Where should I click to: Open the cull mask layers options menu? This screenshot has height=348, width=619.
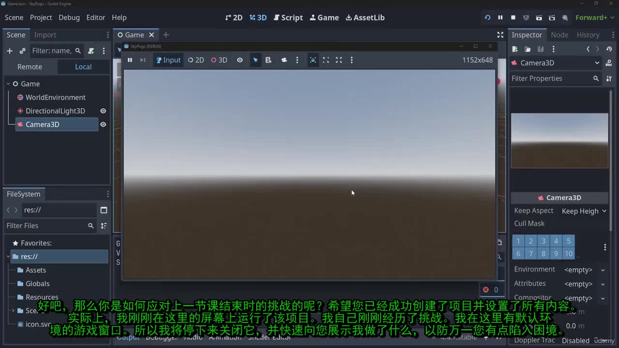pos(605,247)
